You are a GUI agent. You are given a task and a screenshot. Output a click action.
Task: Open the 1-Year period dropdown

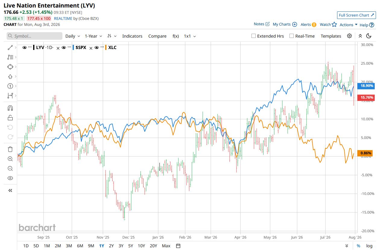[93, 36]
